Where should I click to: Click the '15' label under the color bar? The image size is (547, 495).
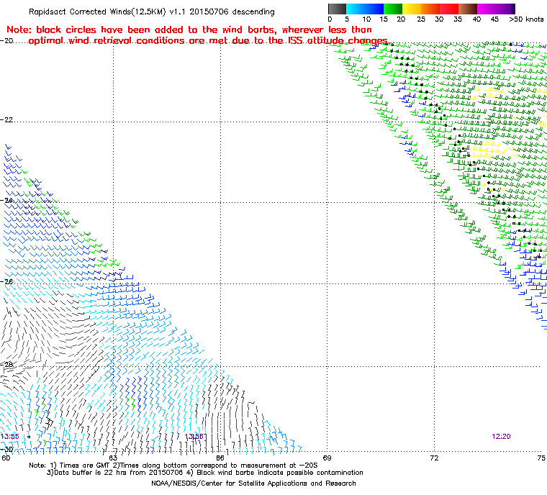[384, 19]
